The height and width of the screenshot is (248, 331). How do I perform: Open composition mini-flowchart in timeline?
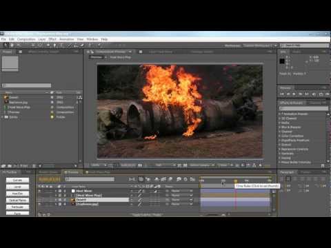coord(132,179)
